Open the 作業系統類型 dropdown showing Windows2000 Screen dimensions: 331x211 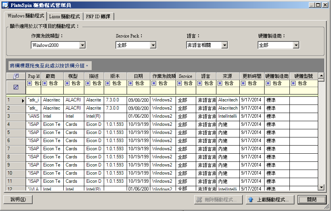click(x=82, y=45)
